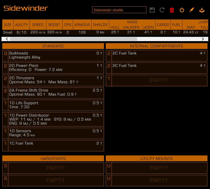Click the HARDPOINTS section header
Viewport: 210px width, 189px height.
coord(53,158)
